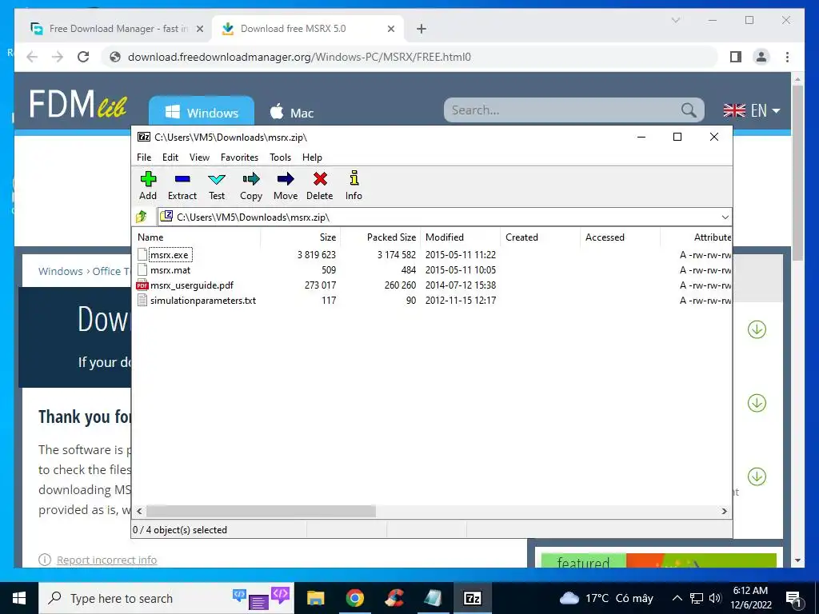Viewport: 819px width, 614px height.
Task: Click the taskbar search box
Action: pyautogui.click(x=167, y=598)
